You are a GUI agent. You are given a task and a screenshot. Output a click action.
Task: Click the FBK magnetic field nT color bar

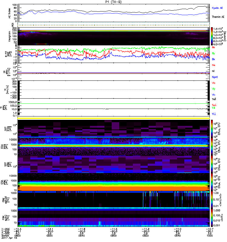click(212, 218)
